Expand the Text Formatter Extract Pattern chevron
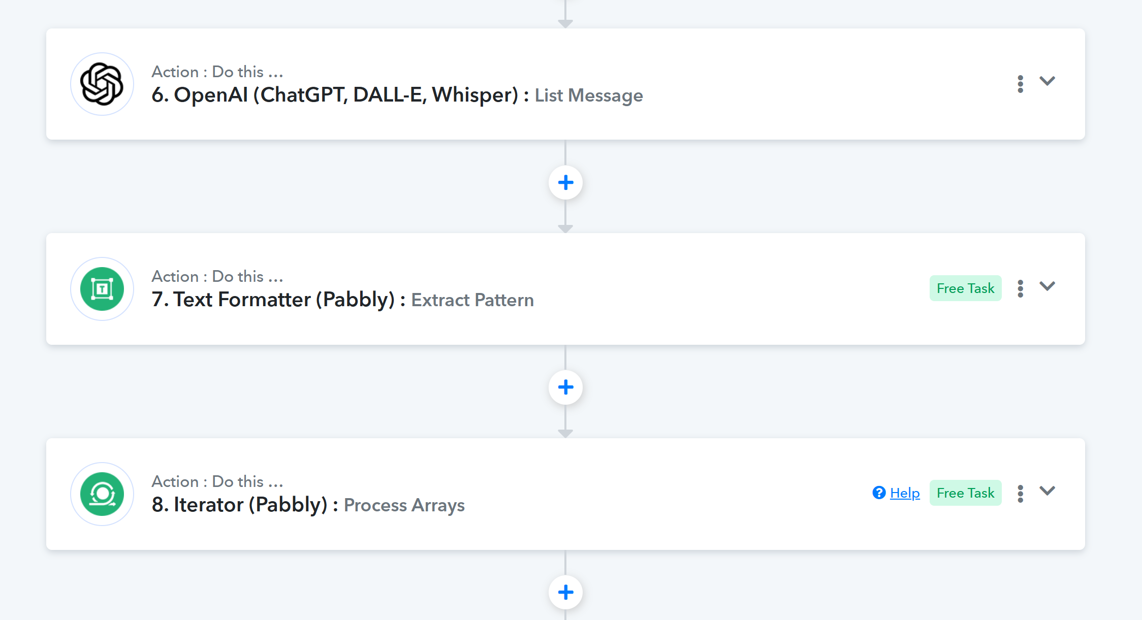 click(x=1047, y=286)
